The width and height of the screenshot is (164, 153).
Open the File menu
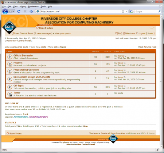point(4,7)
